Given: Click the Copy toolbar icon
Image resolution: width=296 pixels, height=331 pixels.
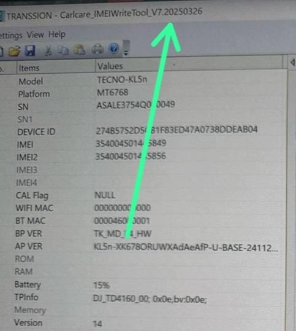Looking at the screenshot, I should pyautogui.click(x=63, y=50).
